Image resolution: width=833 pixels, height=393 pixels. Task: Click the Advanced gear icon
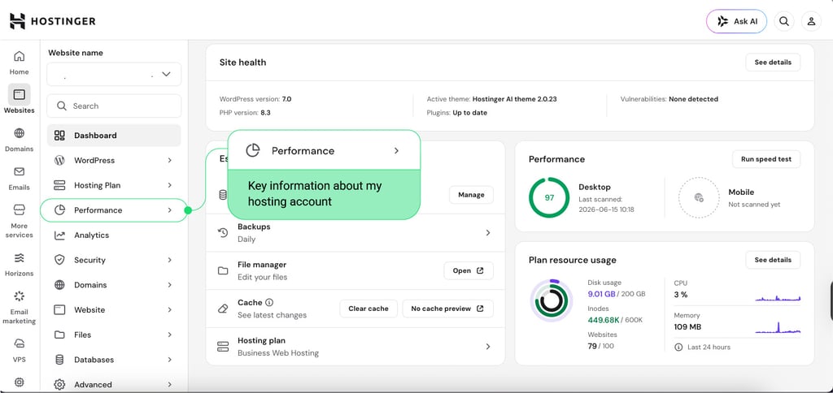tap(59, 385)
